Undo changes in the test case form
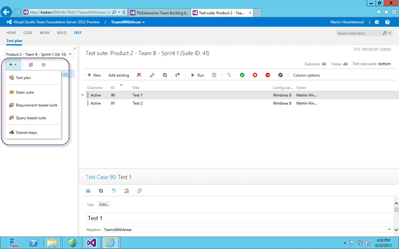This screenshot has width=399, height=249. coord(114,191)
